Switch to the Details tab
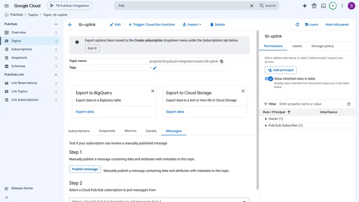 [151, 131]
